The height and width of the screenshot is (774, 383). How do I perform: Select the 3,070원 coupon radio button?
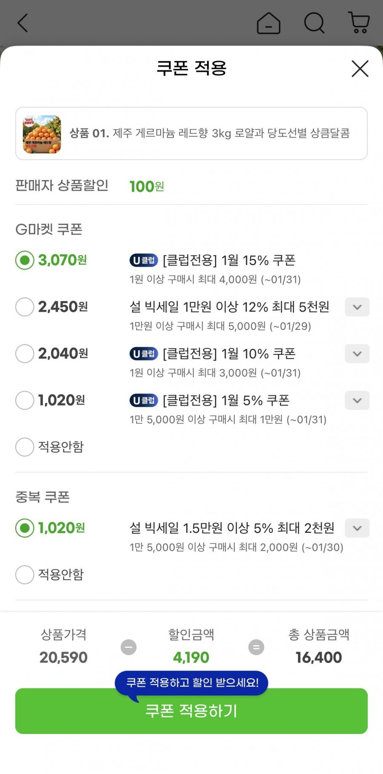click(25, 260)
